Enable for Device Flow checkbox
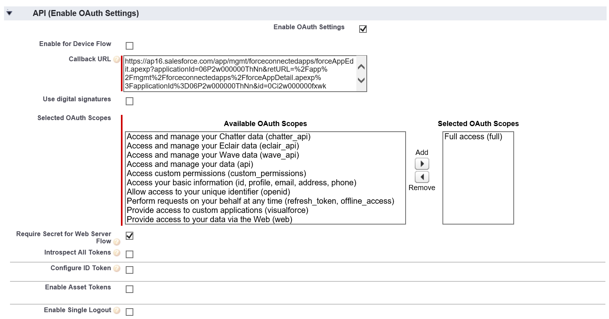Viewport: 609px width, 319px height. tap(129, 46)
